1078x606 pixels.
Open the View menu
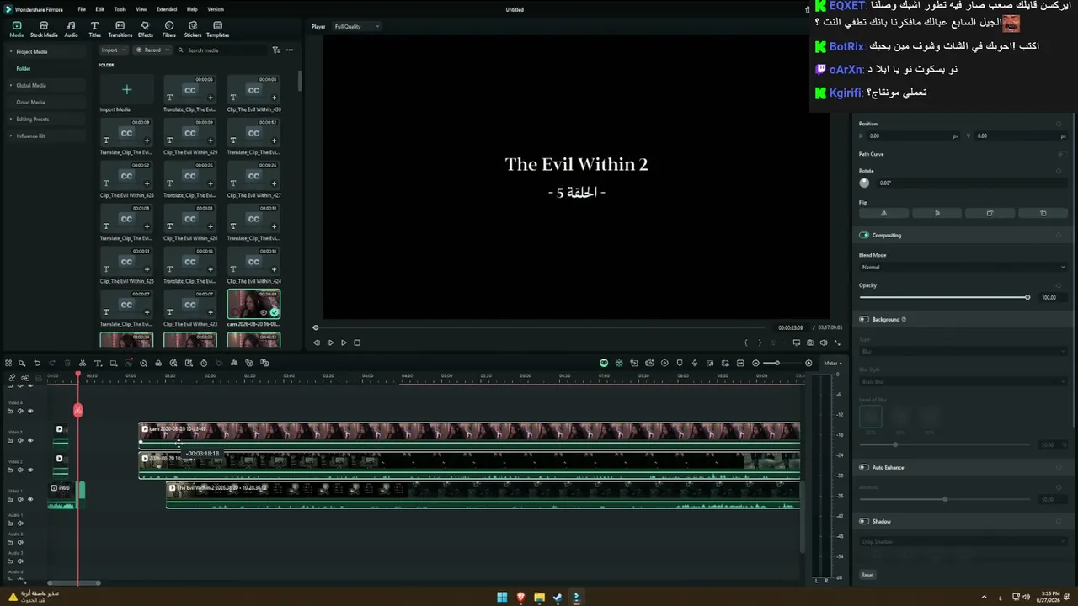[x=141, y=9]
